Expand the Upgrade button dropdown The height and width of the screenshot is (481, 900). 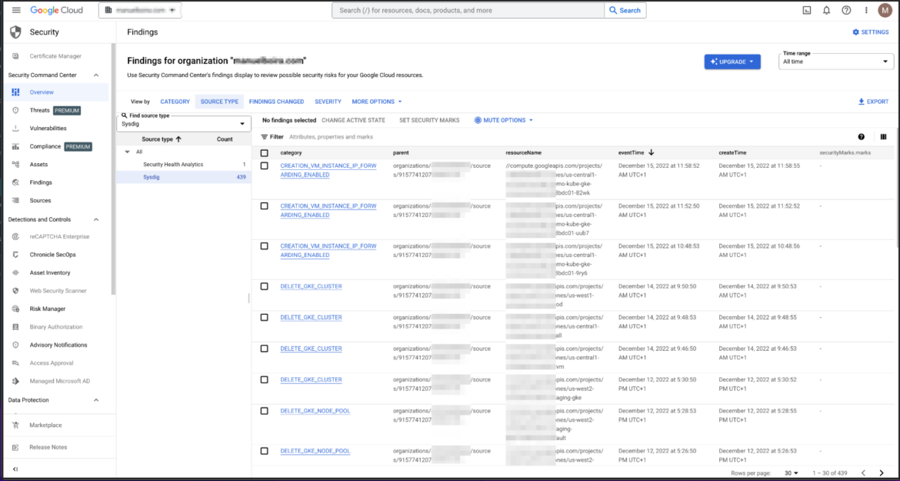point(751,62)
